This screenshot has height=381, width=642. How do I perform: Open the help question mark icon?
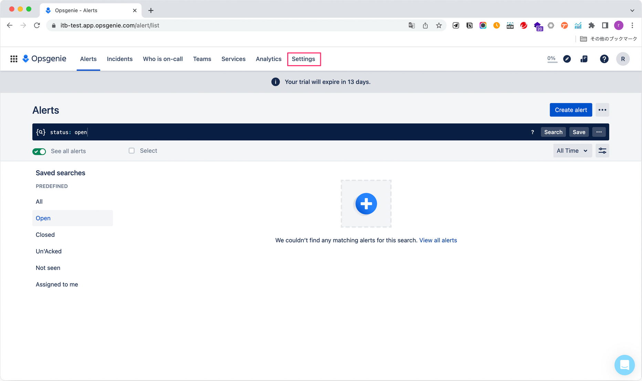[x=604, y=59]
